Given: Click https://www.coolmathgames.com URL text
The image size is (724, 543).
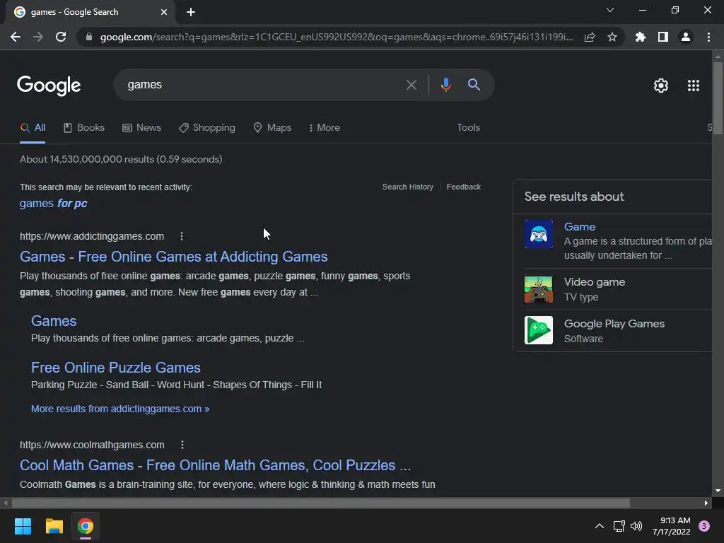Looking at the screenshot, I should click(92, 445).
